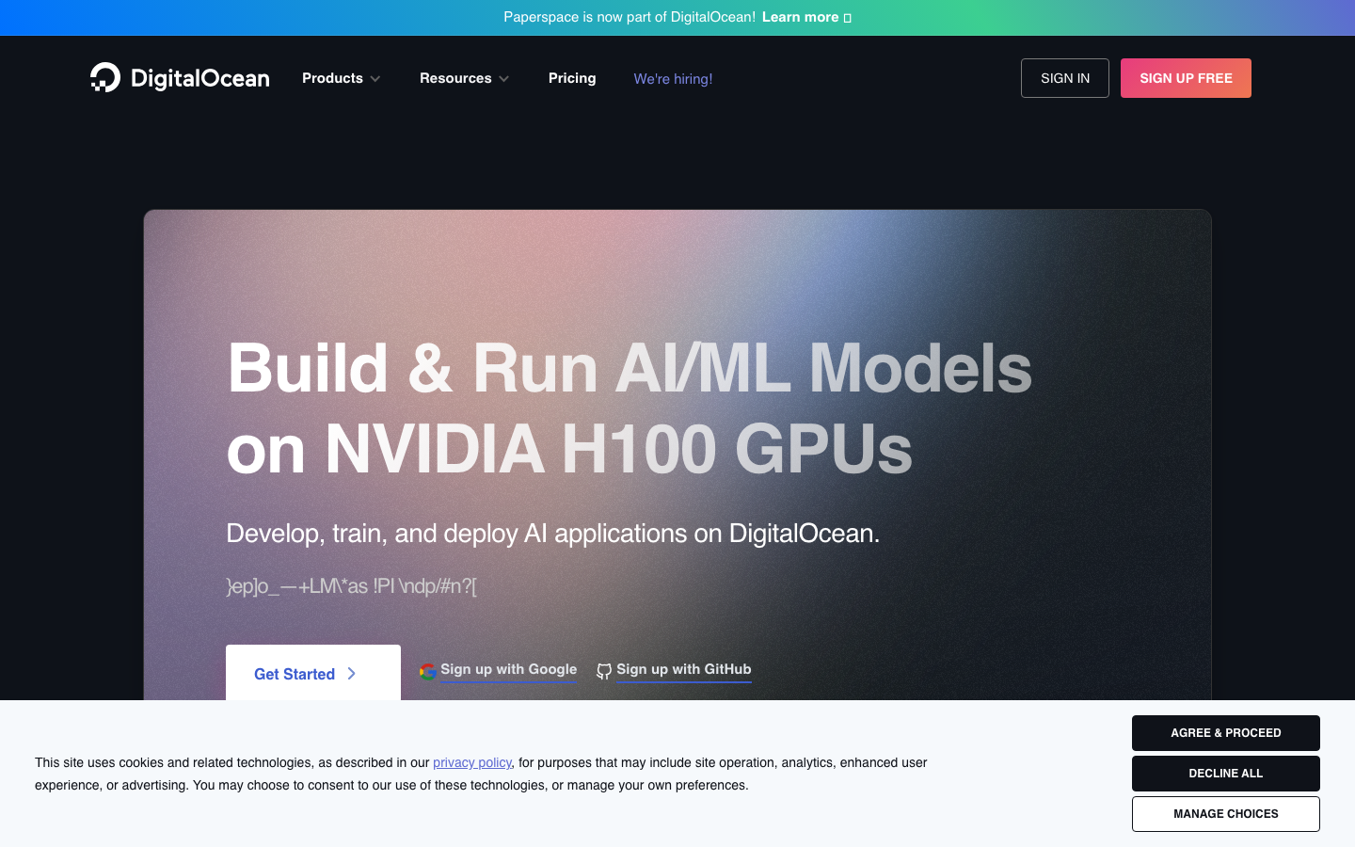Expand the Products dropdown chevron
This screenshot has width=1355, height=847.
point(375,79)
